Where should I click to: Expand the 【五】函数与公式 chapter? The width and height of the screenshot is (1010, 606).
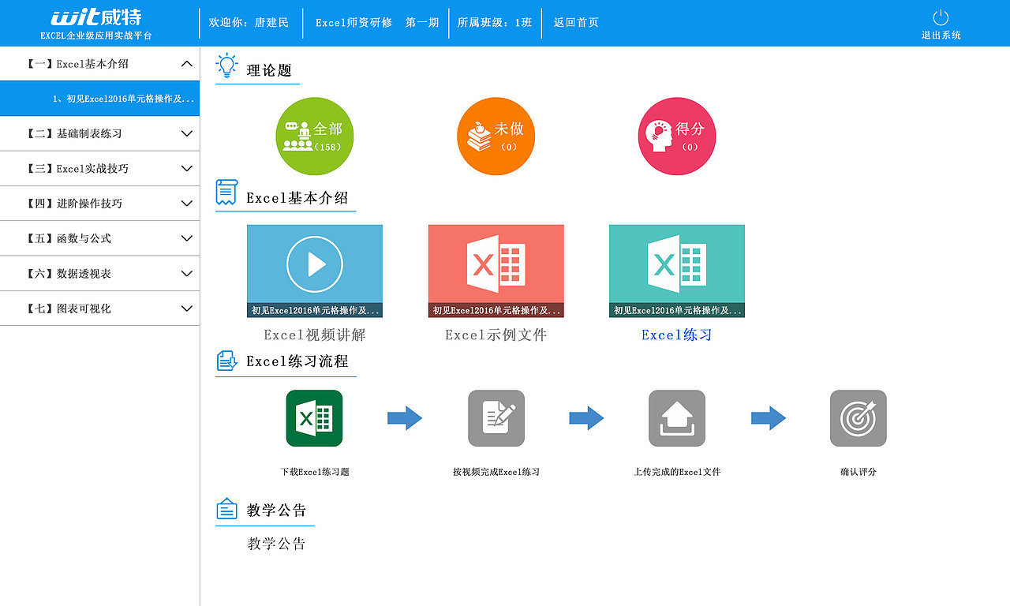[100, 238]
